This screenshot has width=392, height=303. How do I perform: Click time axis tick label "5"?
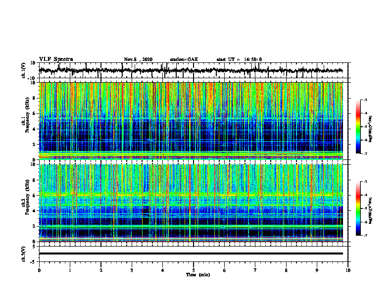[x=194, y=270]
